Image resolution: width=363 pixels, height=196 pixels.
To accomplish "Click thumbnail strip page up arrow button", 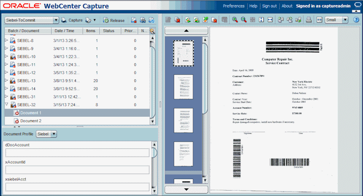I will [x=186, y=31].
